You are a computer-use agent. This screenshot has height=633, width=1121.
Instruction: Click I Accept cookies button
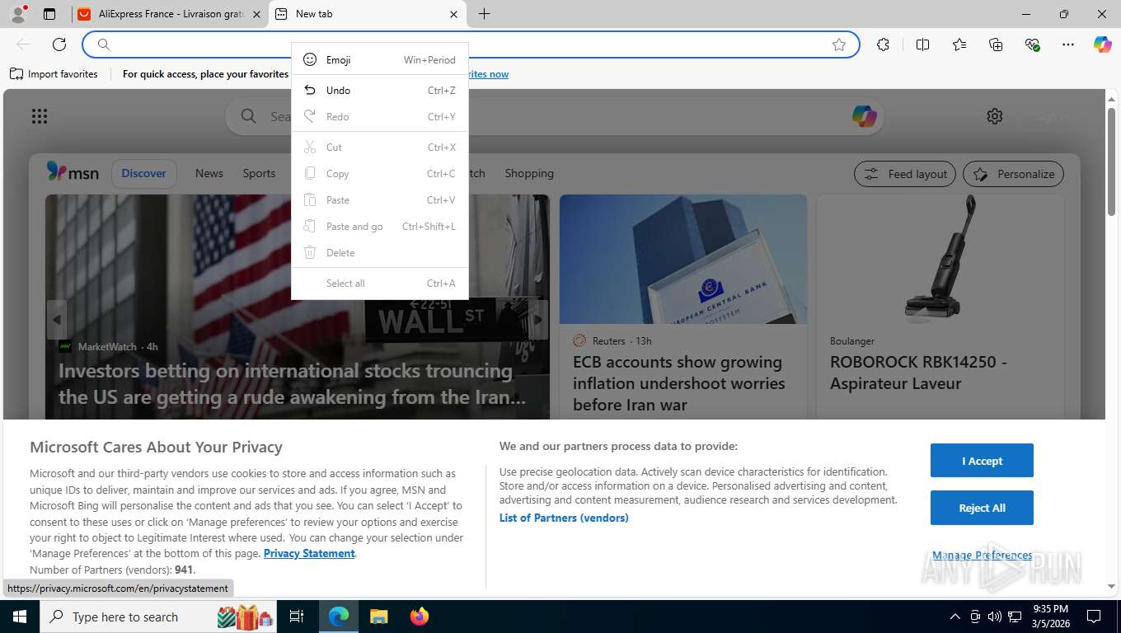(x=982, y=461)
